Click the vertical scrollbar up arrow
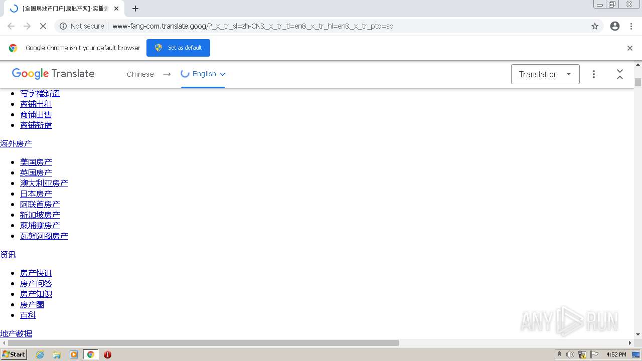This screenshot has height=361, width=642. click(x=638, y=65)
